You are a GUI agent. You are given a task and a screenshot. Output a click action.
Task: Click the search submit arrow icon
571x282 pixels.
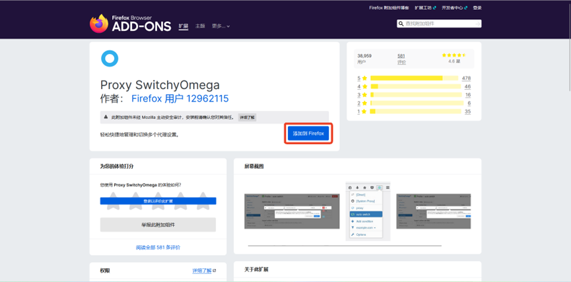(x=477, y=24)
